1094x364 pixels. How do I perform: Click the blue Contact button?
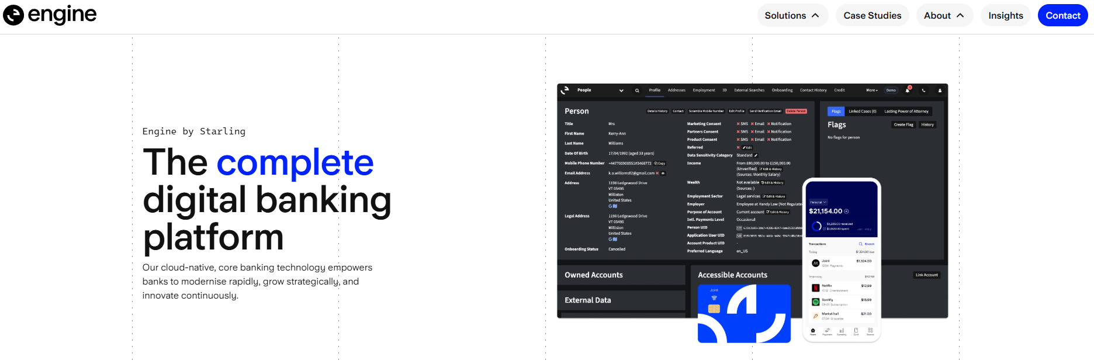tap(1063, 16)
